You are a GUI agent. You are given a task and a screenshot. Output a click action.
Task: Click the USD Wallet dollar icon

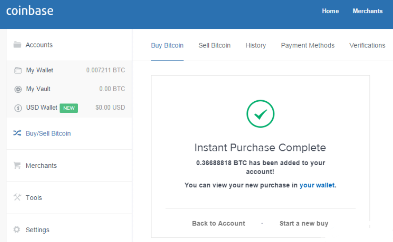tap(18, 108)
